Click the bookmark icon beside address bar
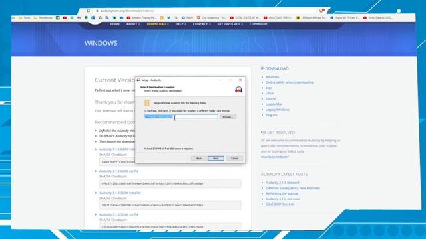The height and width of the screenshot is (239, 426). [89, 11]
